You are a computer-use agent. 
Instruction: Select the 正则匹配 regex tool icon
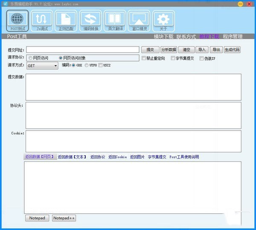click(66, 21)
